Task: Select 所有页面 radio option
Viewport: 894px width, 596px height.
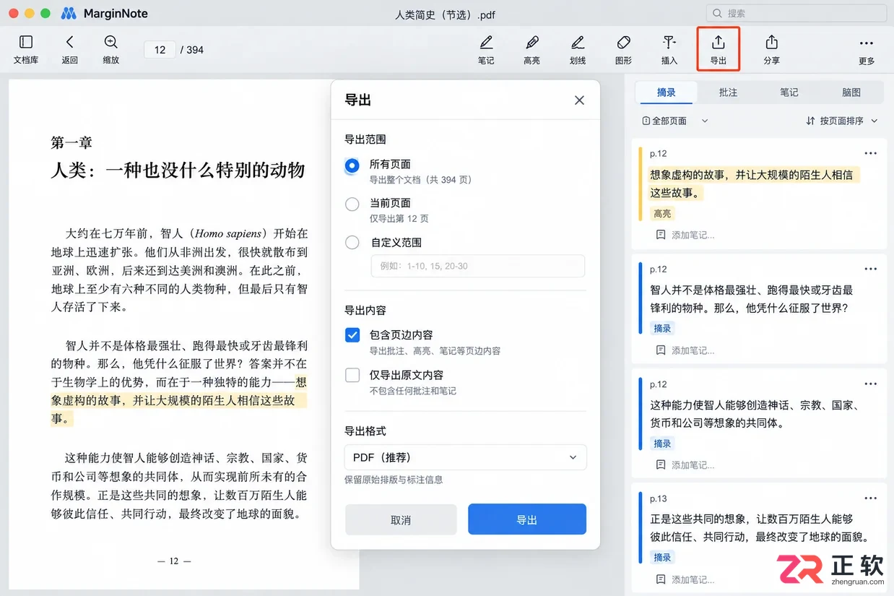Action: (x=352, y=165)
